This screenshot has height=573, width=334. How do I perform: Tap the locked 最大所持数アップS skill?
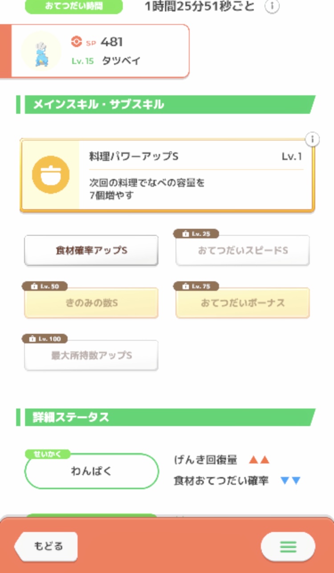pyautogui.click(x=91, y=355)
